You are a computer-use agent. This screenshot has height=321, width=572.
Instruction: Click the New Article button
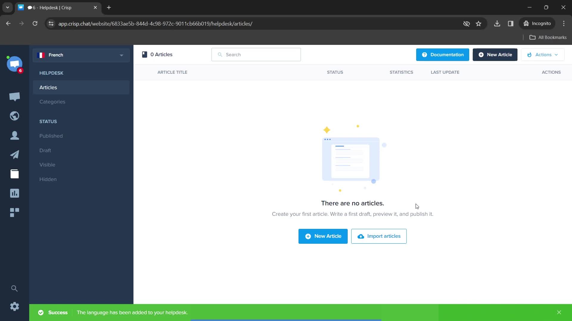pos(495,54)
